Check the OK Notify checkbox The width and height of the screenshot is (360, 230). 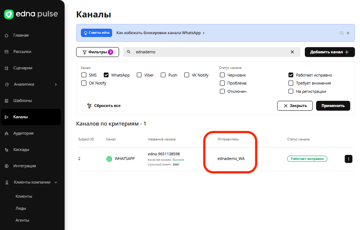pos(84,83)
